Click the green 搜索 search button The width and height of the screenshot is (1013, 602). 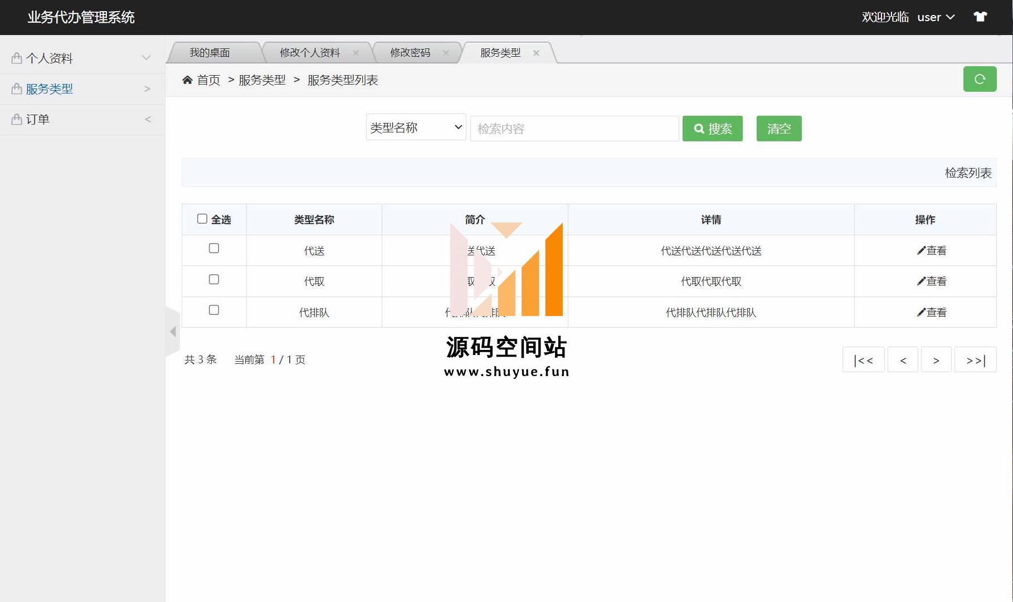pos(712,129)
